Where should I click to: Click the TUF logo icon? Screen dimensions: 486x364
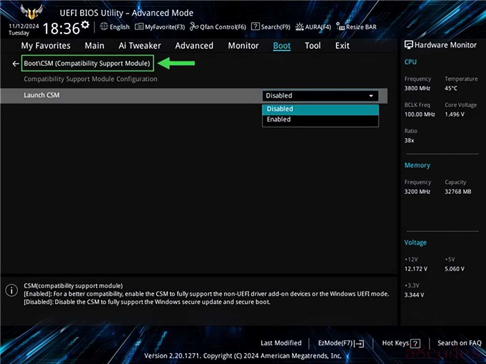tap(32, 12)
